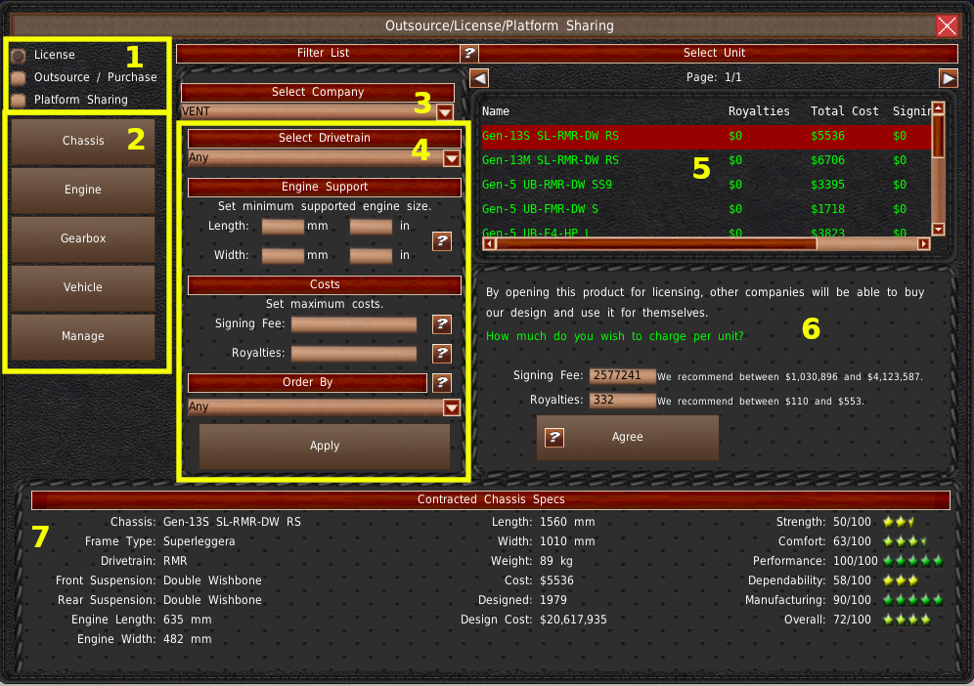The width and height of the screenshot is (974, 686).
Task: Go to the next page arrow
Action: (949, 78)
